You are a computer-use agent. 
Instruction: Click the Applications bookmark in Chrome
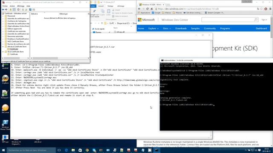coord(144,13)
